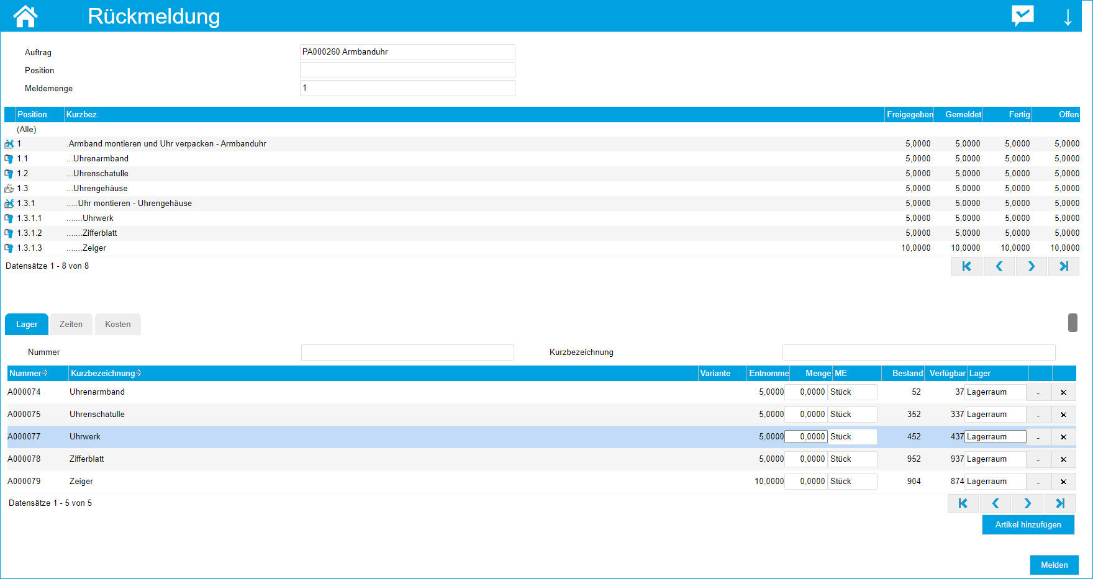Image resolution: width=1093 pixels, height=579 pixels.
Task: Click the Position input field
Action: [x=407, y=70]
